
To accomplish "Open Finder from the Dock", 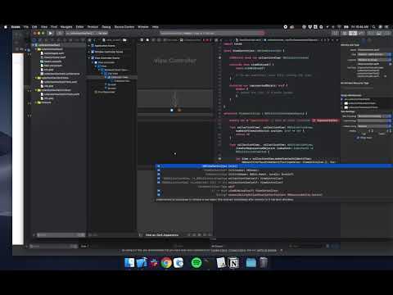I will (129, 263).
